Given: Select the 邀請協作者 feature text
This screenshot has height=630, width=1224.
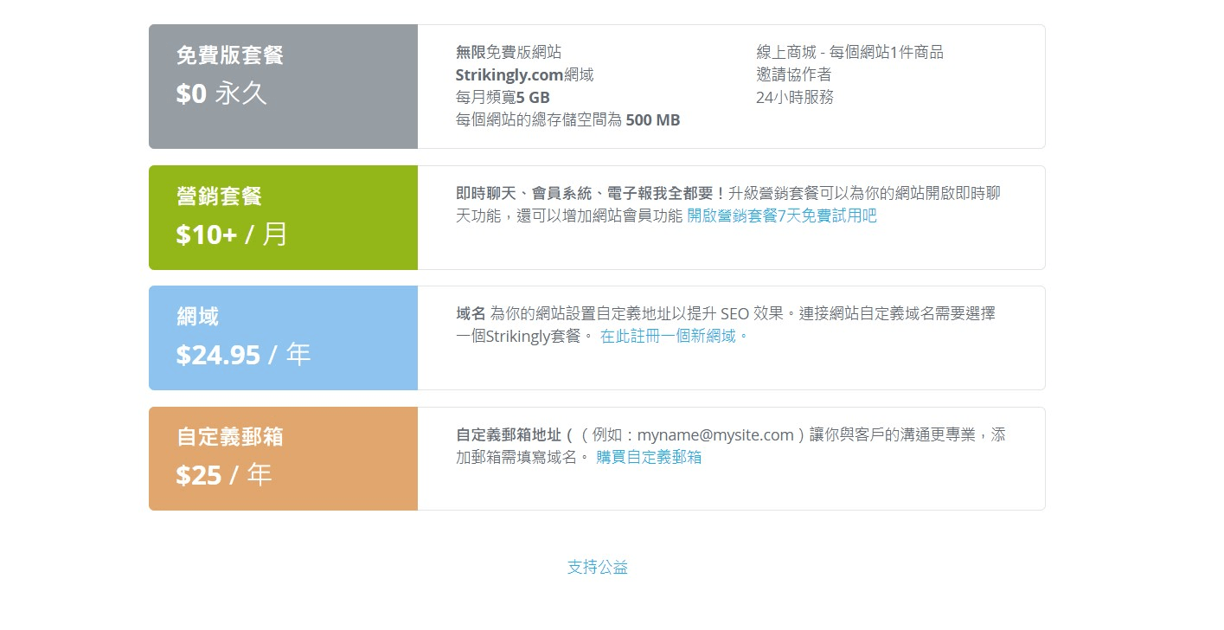Looking at the screenshot, I should [x=793, y=74].
